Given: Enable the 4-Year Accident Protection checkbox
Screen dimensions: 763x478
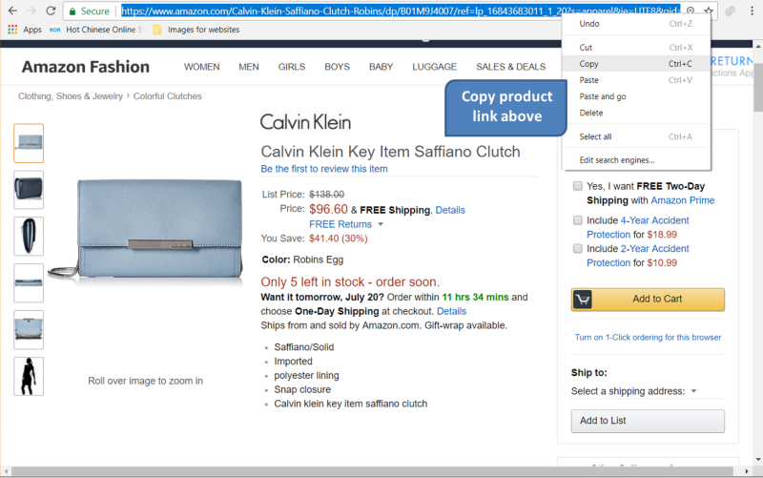Looking at the screenshot, I should pos(578,220).
